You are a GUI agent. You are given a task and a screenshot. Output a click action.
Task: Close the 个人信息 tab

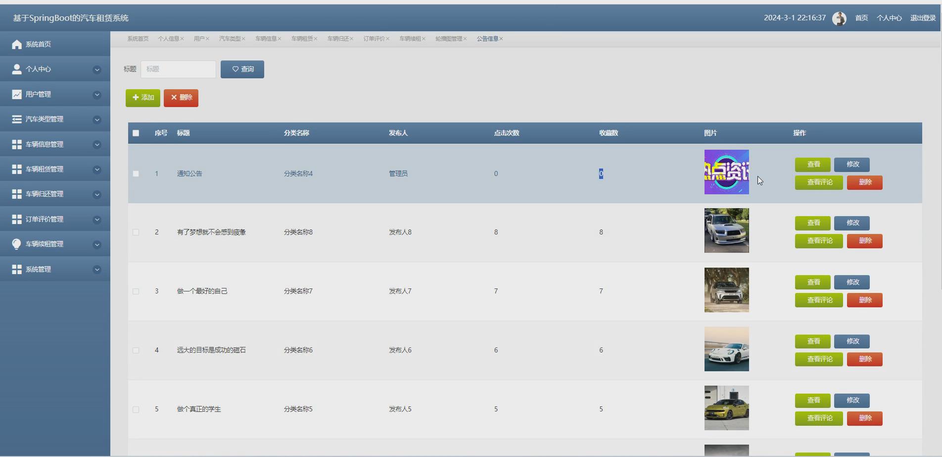click(182, 39)
